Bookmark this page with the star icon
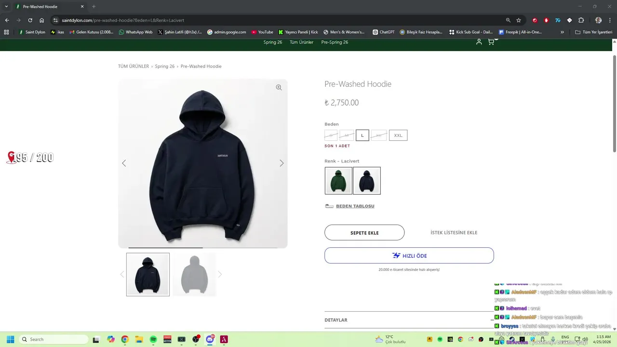 [519, 20]
